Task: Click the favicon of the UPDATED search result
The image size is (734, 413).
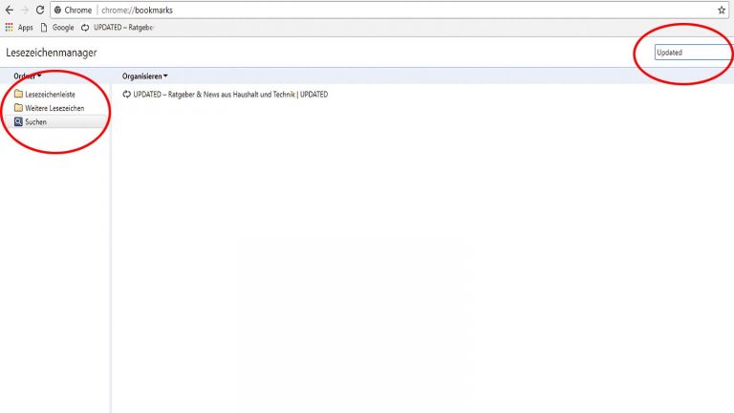Action: [127, 94]
